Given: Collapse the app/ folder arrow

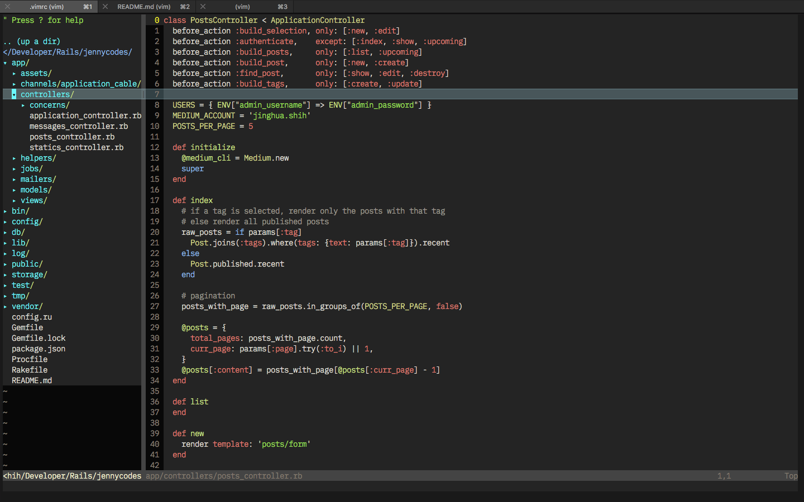Looking at the screenshot, I should click(x=5, y=63).
